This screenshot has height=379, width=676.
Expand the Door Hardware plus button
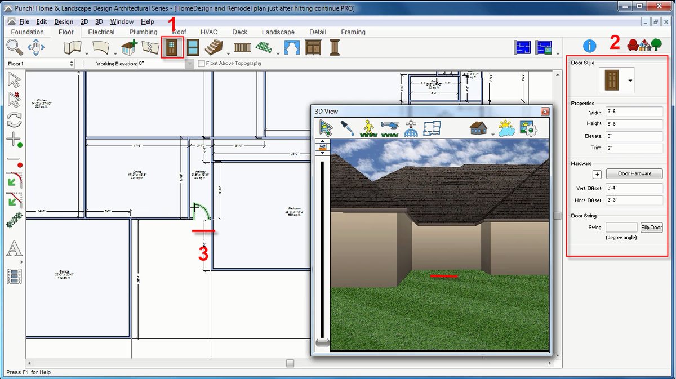pos(598,174)
